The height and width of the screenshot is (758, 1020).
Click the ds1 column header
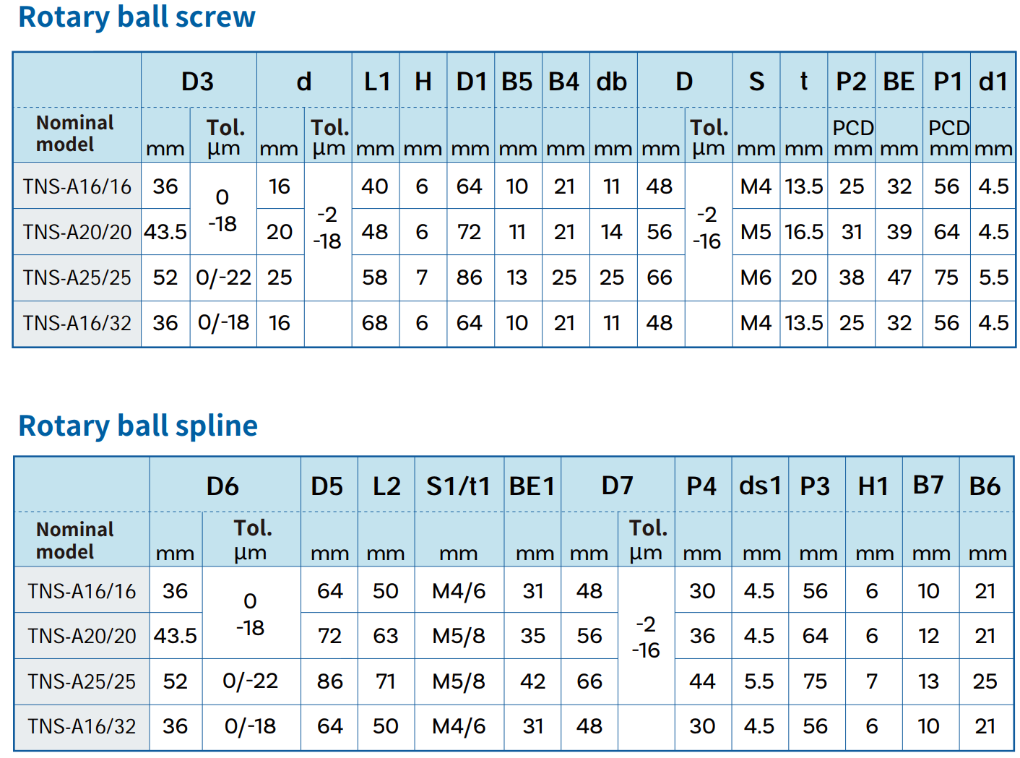coord(760,486)
